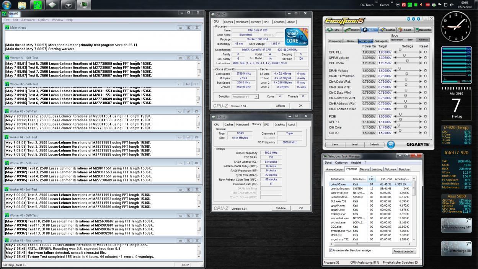Click Validate in the upper CPU-Z window
Viewport: 478px width, 269px height.
(x=281, y=106)
